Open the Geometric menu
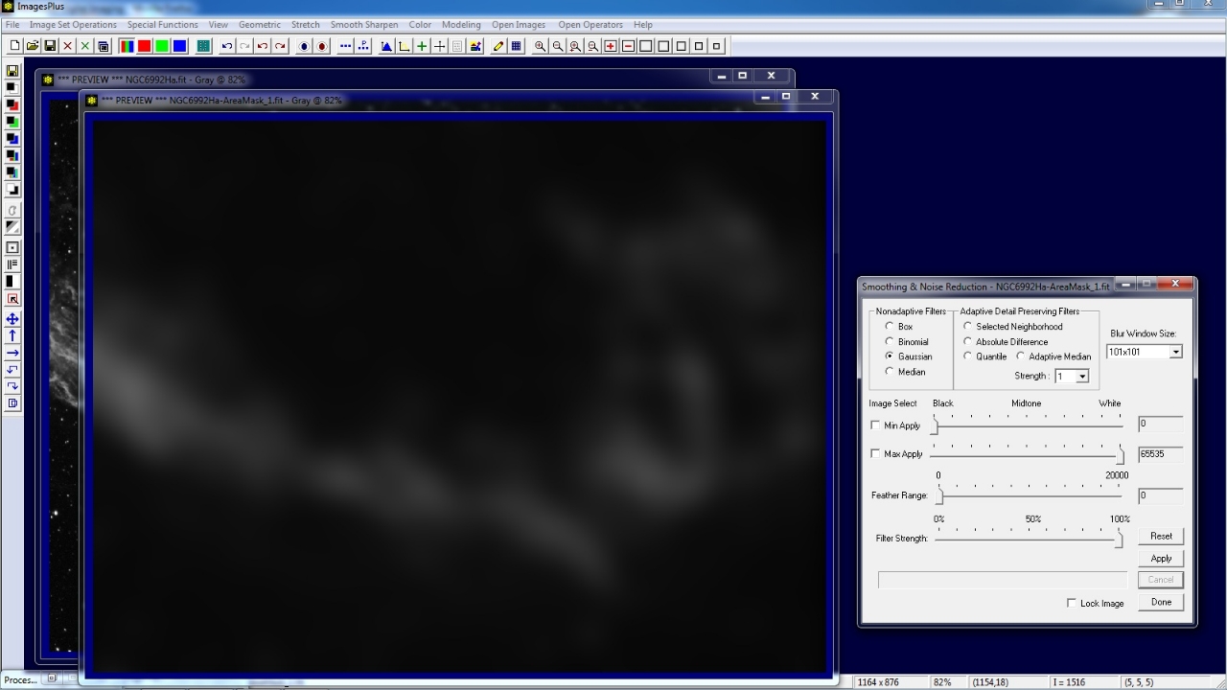This screenshot has width=1227, height=690. pyautogui.click(x=260, y=25)
